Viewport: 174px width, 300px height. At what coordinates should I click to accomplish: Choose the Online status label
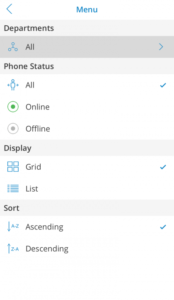click(x=38, y=107)
